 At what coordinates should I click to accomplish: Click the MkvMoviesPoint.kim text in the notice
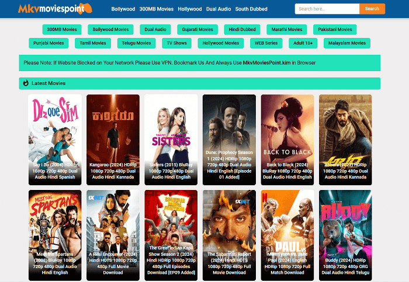coord(266,63)
